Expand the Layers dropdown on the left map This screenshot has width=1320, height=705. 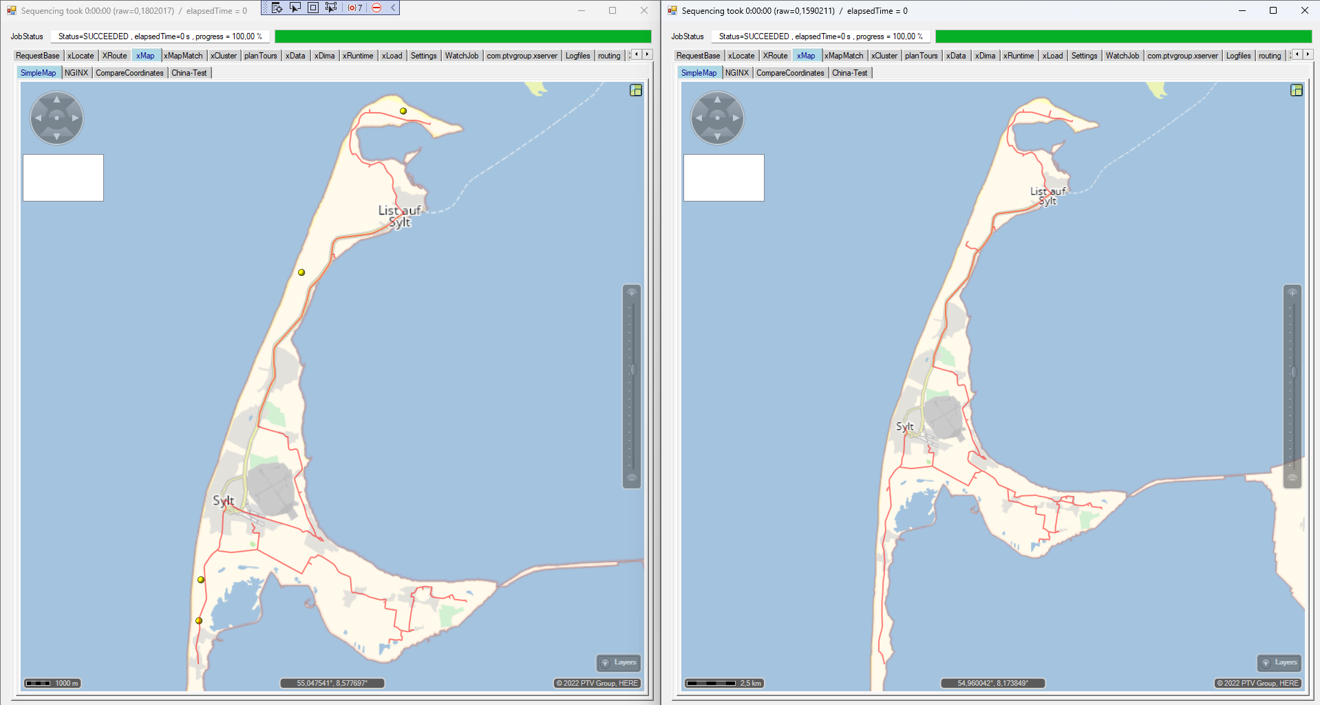(x=619, y=662)
